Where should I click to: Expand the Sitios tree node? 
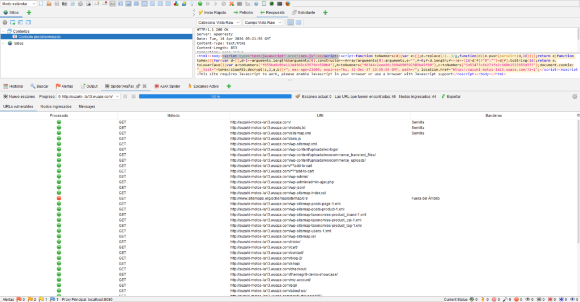(3, 43)
